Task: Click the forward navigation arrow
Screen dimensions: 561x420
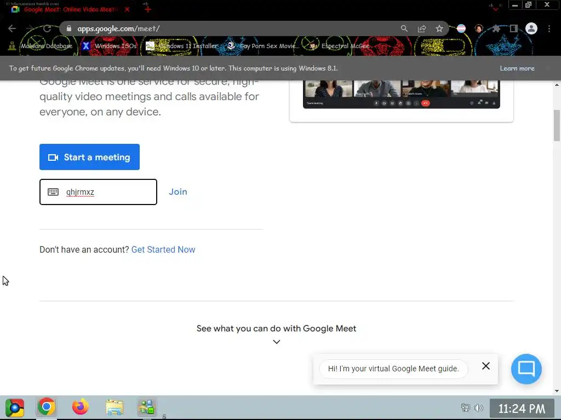Action: pyautogui.click(x=30, y=28)
